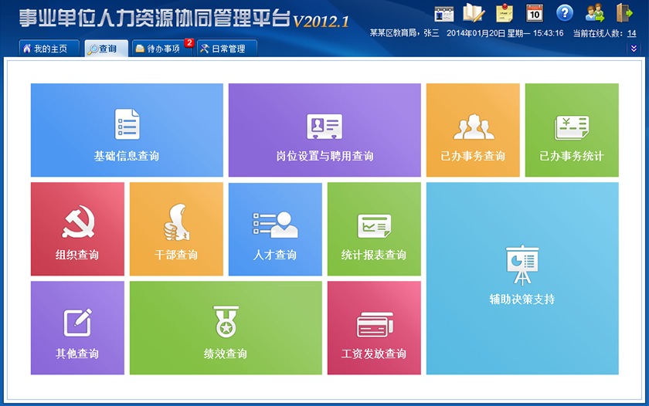The image size is (649, 406).
Task: Open the 工资发放查询 tile
Action: pyautogui.click(x=374, y=328)
